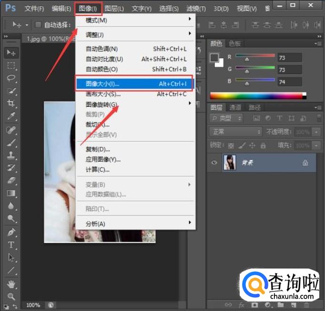Toggle the lock all icon in Layers panel
Image resolution: width=325 pixels, height=311 pixels.
coord(262,145)
